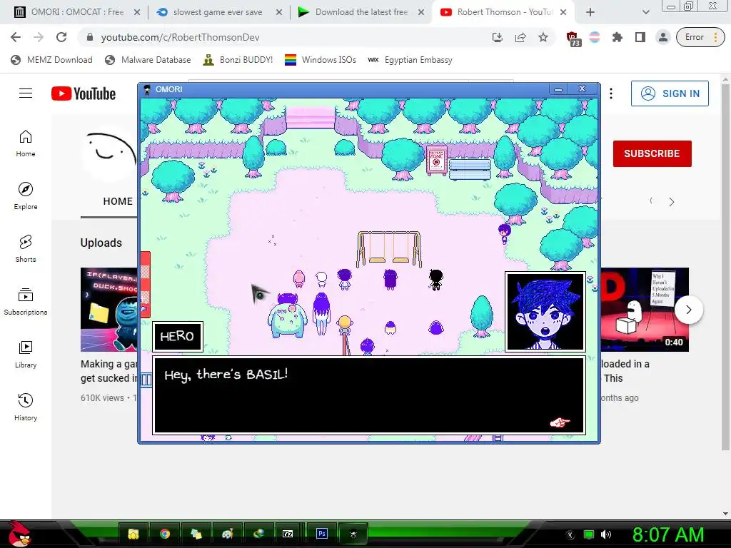Open 7-Zip from the taskbar
Image resolution: width=731 pixels, height=548 pixels.
288,534
